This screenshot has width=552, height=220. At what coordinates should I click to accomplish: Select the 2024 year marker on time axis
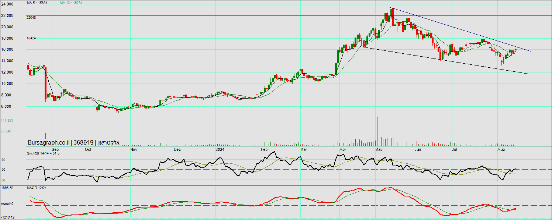point(220,150)
